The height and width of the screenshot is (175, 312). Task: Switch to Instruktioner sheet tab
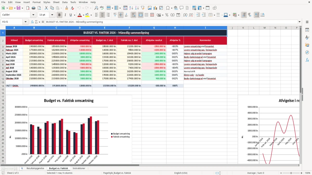click(x=79, y=168)
